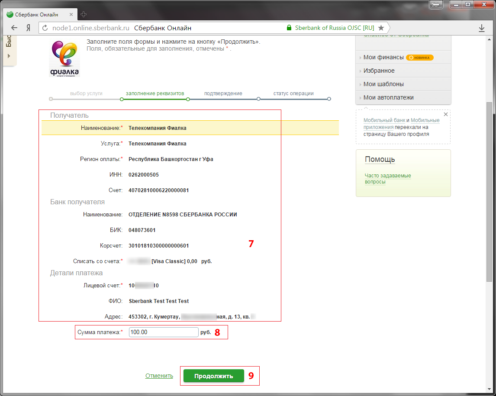
Task: Click the browser back arrow
Action: click(x=14, y=28)
